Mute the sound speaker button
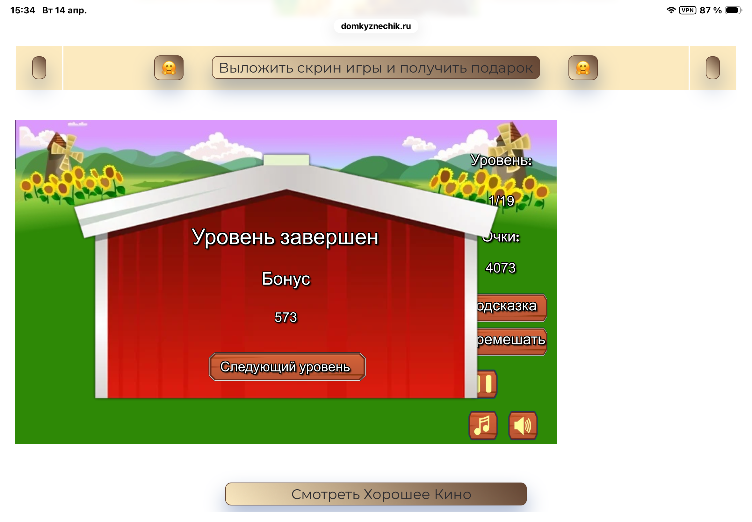This screenshot has height=522, width=752. click(523, 425)
